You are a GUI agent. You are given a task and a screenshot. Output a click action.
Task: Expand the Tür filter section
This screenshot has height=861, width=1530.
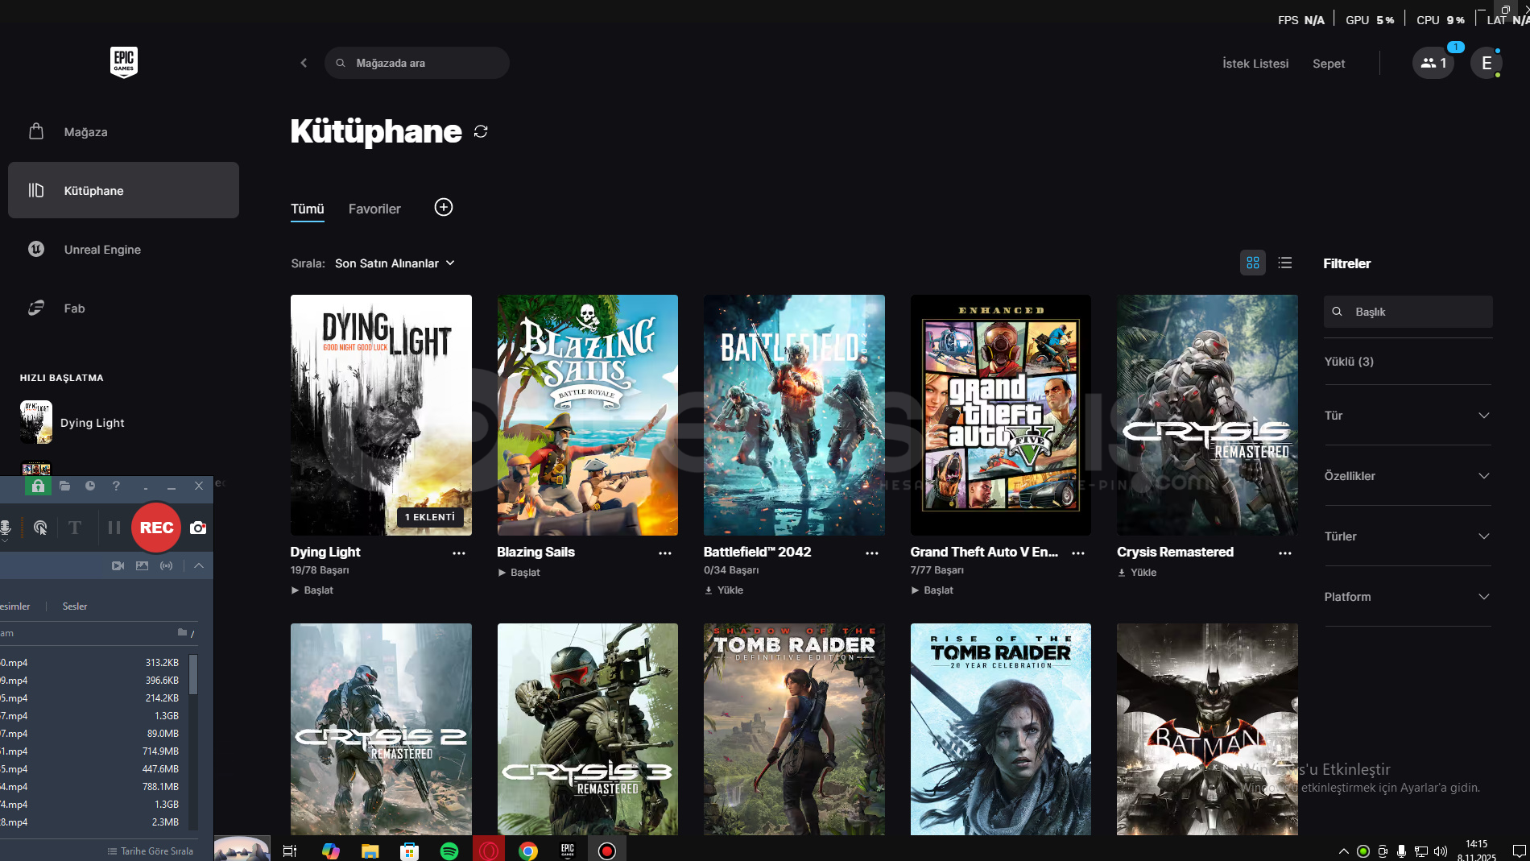[x=1407, y=416]
